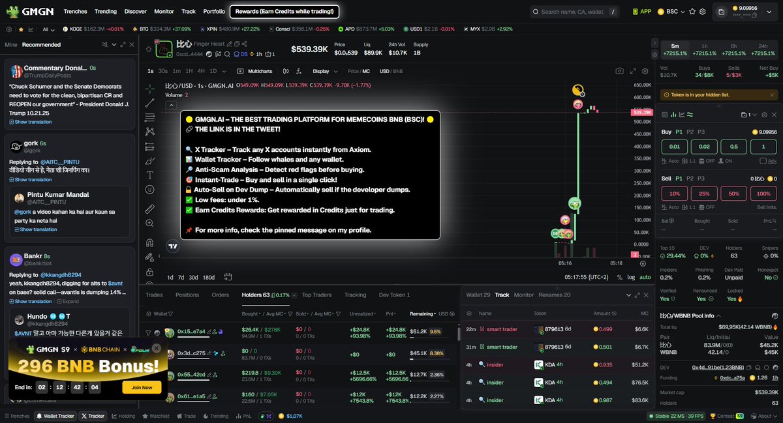Select the zoom-in magnifier chart tool
Image resolution: width=783 pixels, height=423 pixels.
[150, 223]
